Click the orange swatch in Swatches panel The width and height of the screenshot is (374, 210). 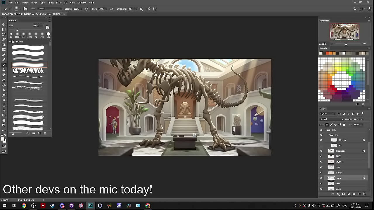pyautogui.click(x=331, y=53)
